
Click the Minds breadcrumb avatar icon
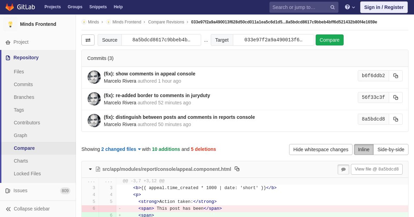84,22
